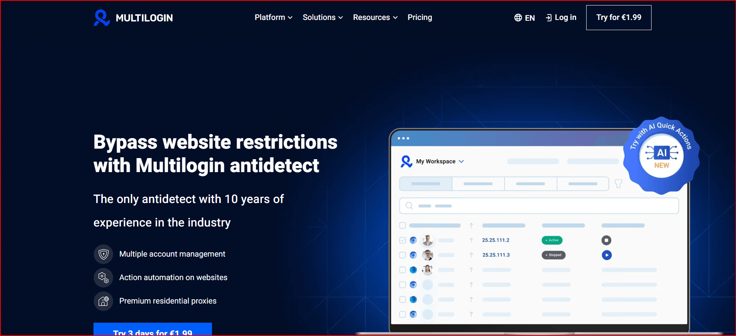Click the filter funnel icon in workspace mockup
The width and height of the screenshot is (736, 336).
click(618, 184)
